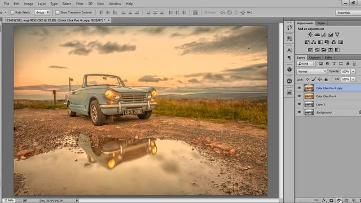Screen dimensions: 361x203
Task: Add a Color Lookup adjustment
Action: [x=340, y=42]
